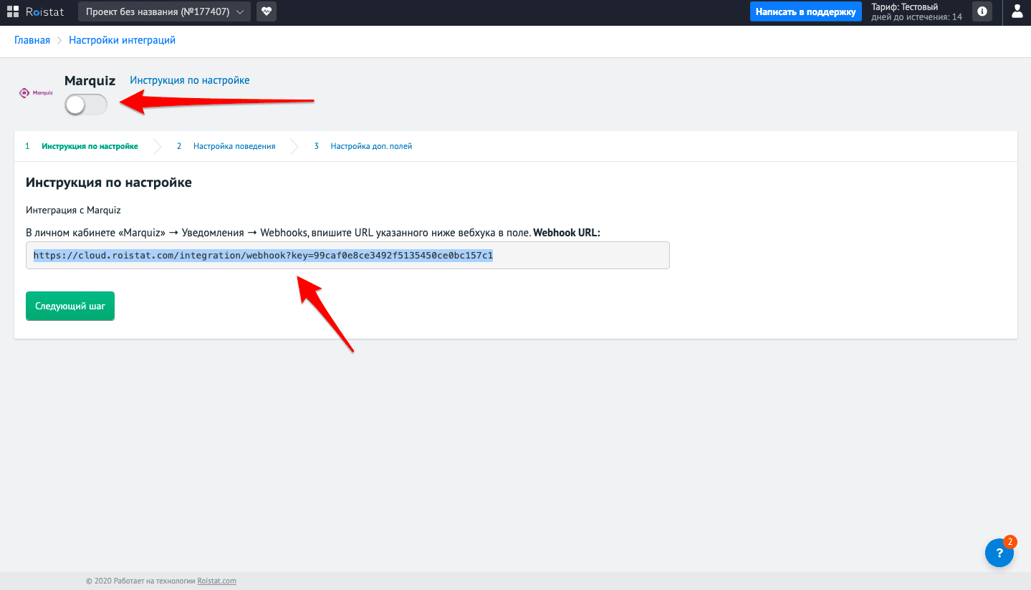Open the blue help question bubble
Viewport: 1031px width, 590px height.
999,553
